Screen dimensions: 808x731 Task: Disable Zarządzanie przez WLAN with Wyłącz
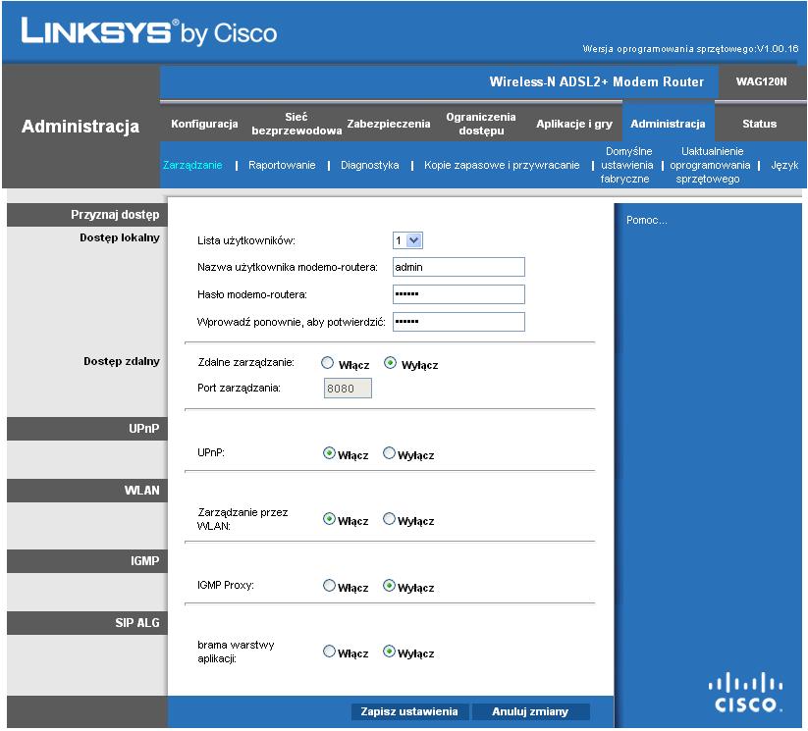[389, 518]
